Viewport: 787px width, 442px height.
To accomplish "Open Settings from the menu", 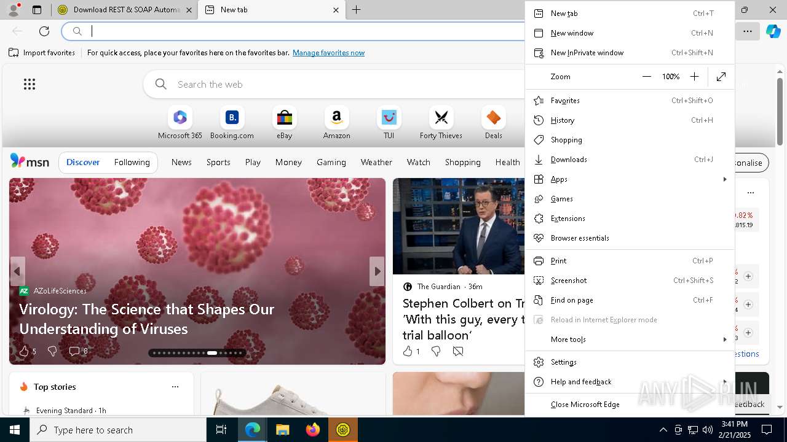I will click(x=630, y=362).
